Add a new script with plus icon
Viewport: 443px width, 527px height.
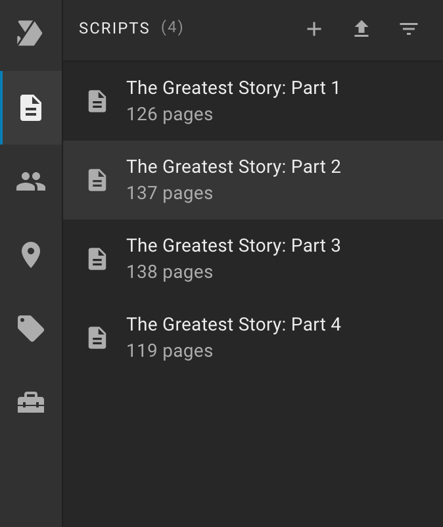pyautogui.click(x=314, y=29)
